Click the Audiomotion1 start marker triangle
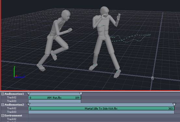 [x=29, y=94]
